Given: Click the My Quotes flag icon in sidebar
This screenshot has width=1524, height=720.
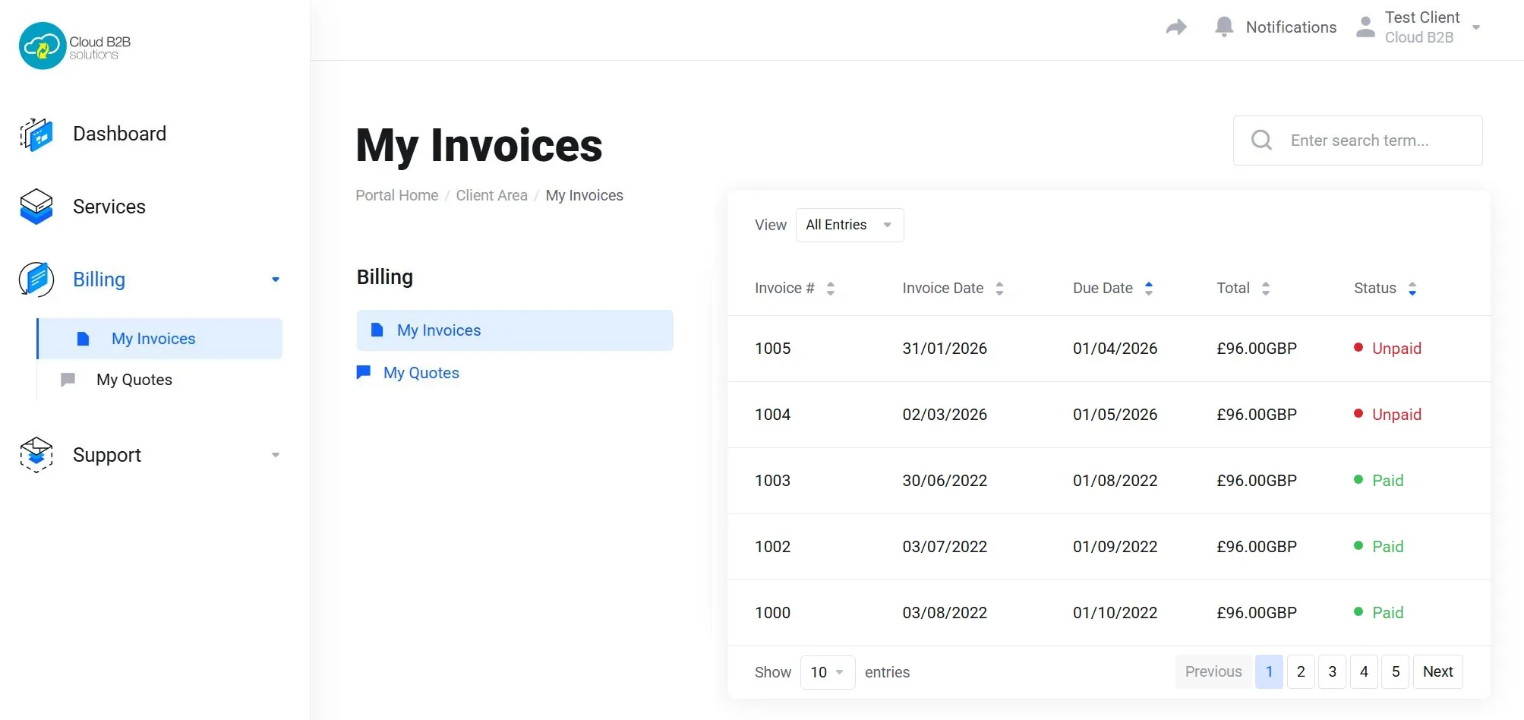Looking at the screenshot, I should [68, 379].
